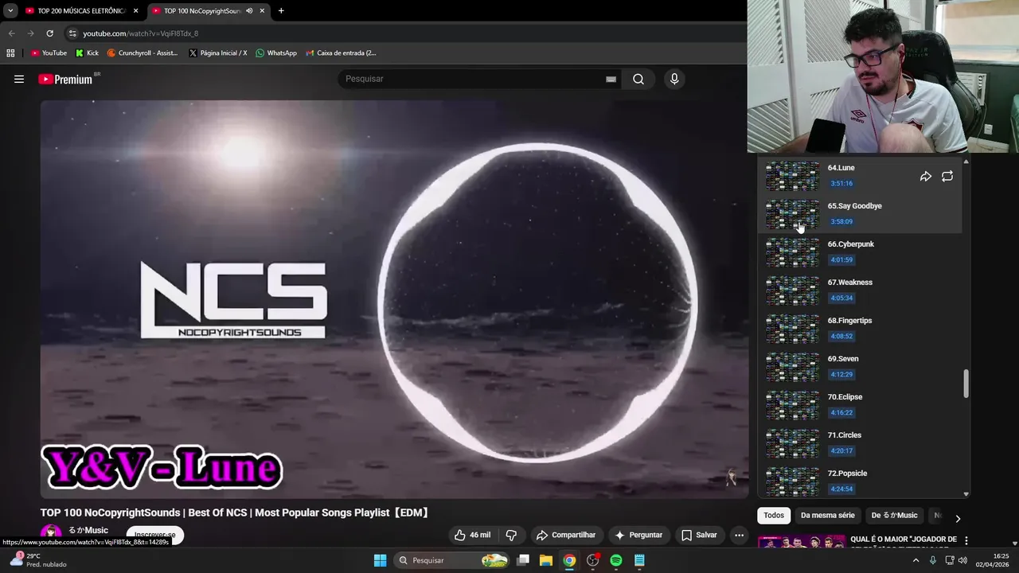Go back in browser history
The height and width of the screenshot is (573, 1019).
[x=11, y=33]
